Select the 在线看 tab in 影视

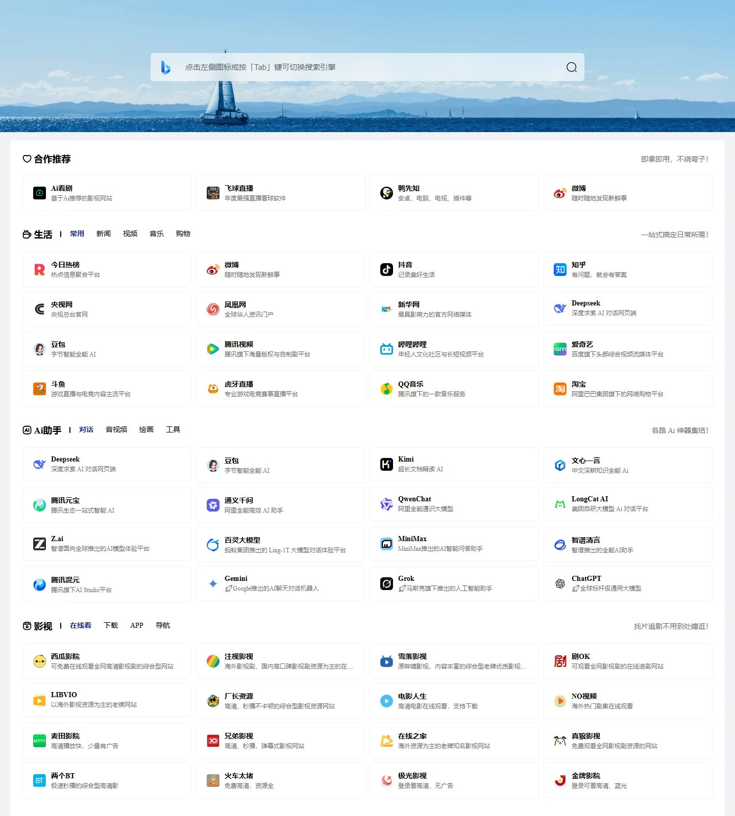pos(81,625)
